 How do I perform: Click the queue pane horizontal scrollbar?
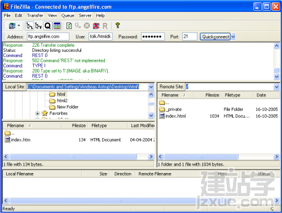click(x=120, y=201)
